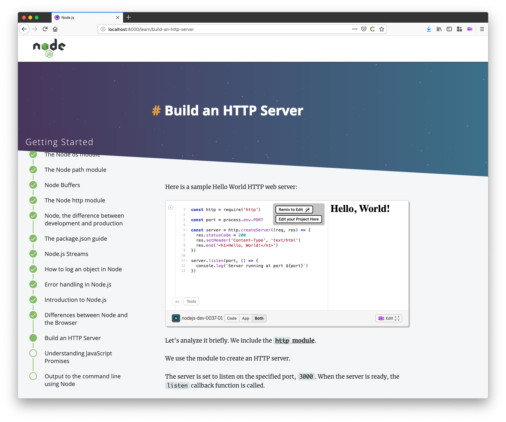The height and width of the screenshot is (422, 506).
Task: Open the Tools menu in the embed
Action: pyautogui.click(x=191, y=301)
